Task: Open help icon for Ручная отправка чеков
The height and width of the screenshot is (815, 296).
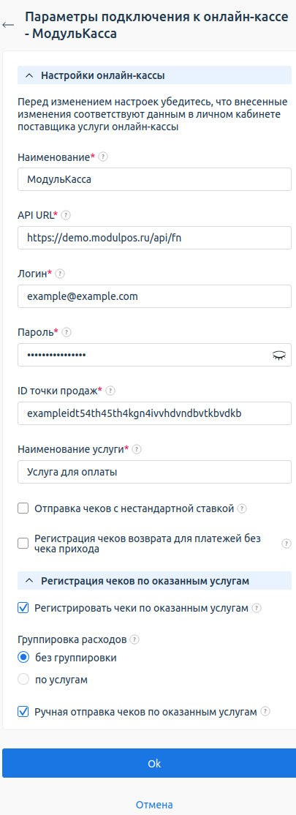Action: pyautogui.click(x=265, y=712)
